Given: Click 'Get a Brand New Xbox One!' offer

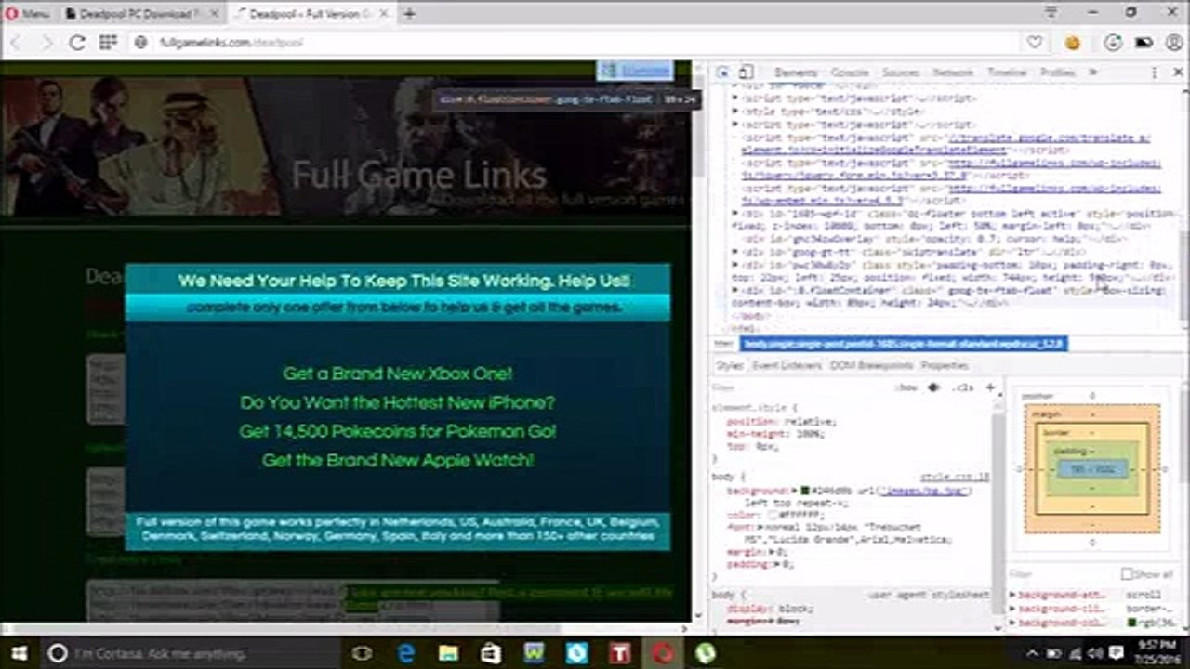Looking at the screenshot, I should [x=397, y=374].
